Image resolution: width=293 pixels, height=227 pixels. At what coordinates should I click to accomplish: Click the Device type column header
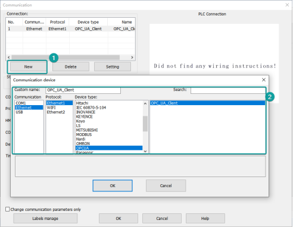[88, 22]
